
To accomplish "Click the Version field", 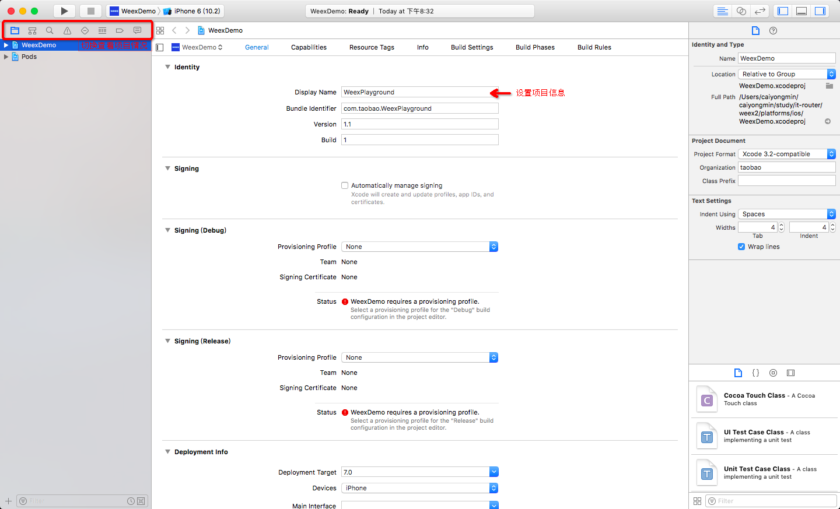I will click(420, 124).
